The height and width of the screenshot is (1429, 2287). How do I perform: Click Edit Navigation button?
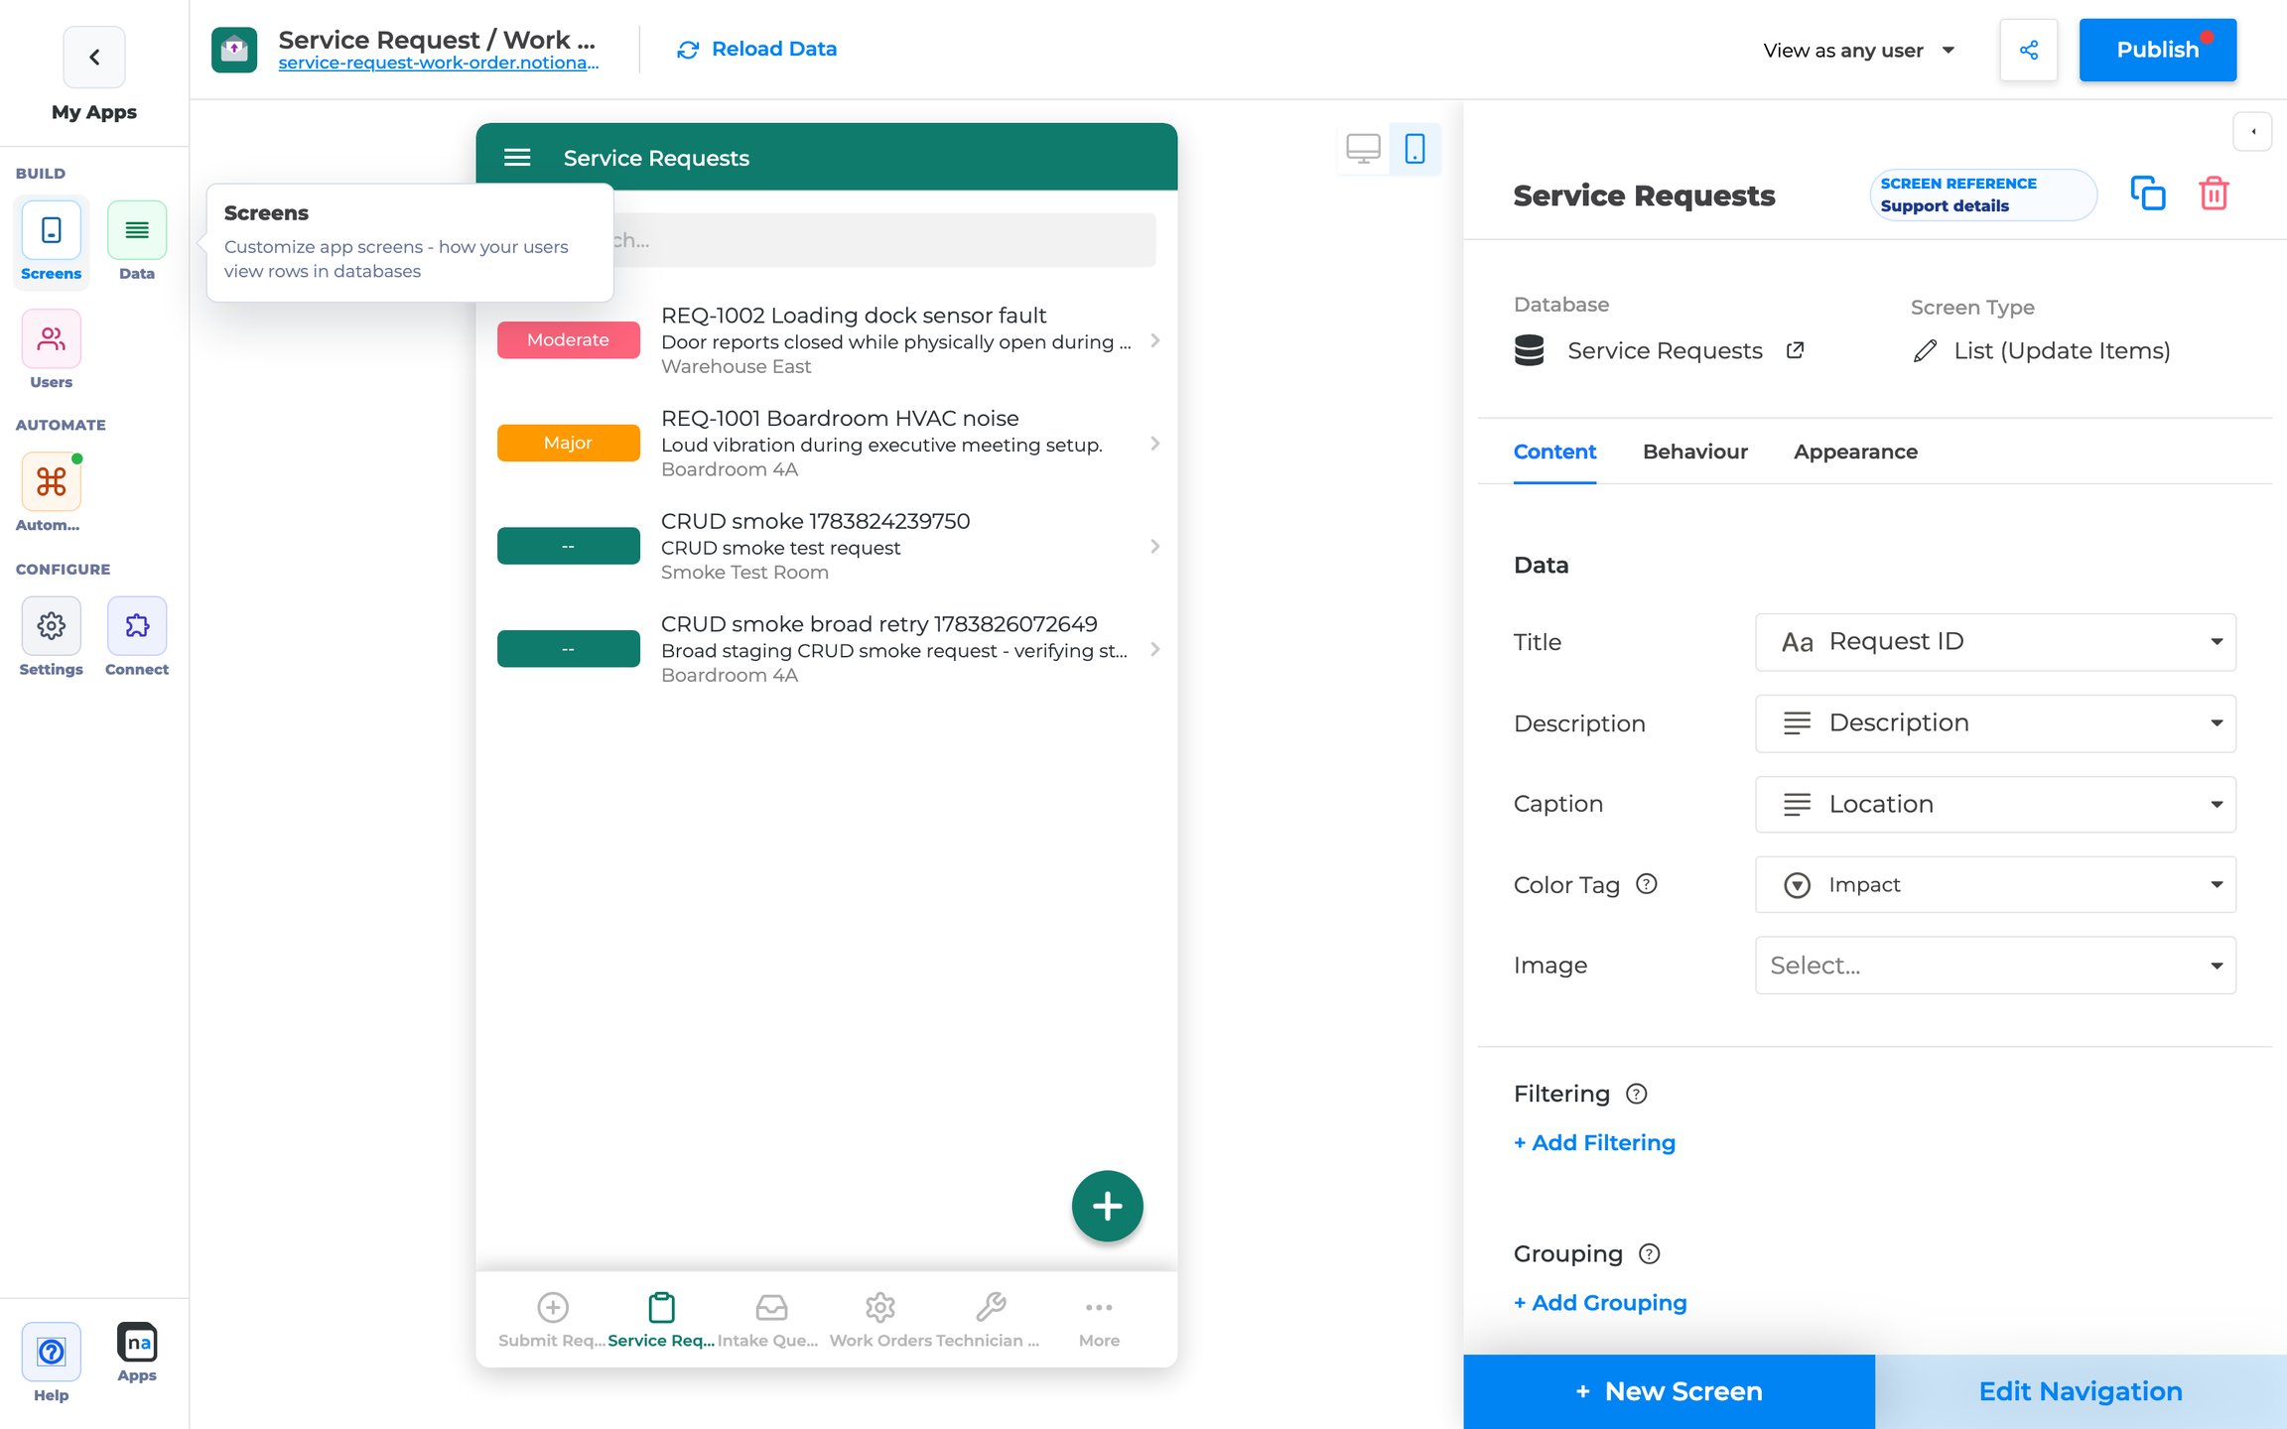2081,1391
